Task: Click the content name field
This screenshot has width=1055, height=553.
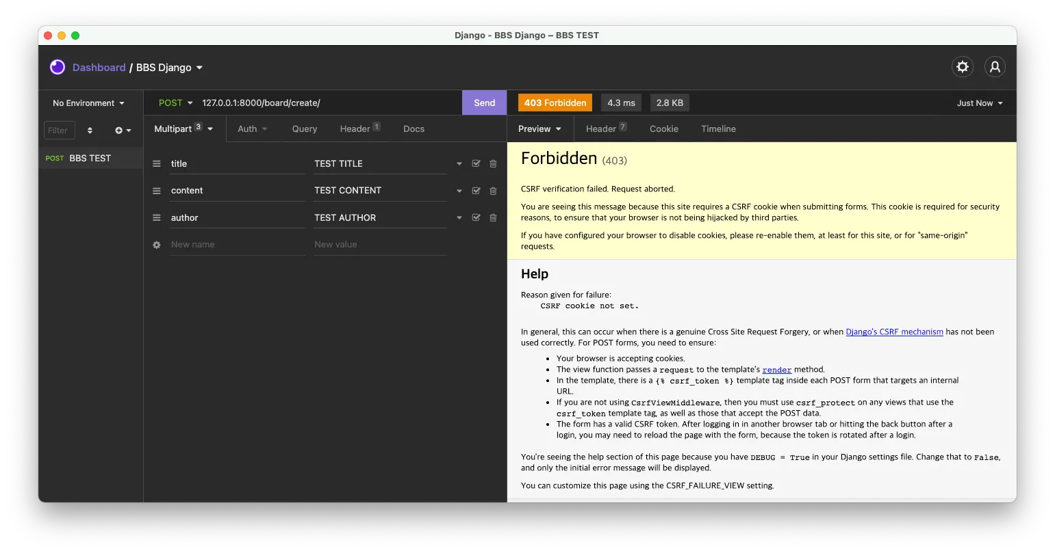Action: coord(237,191)
